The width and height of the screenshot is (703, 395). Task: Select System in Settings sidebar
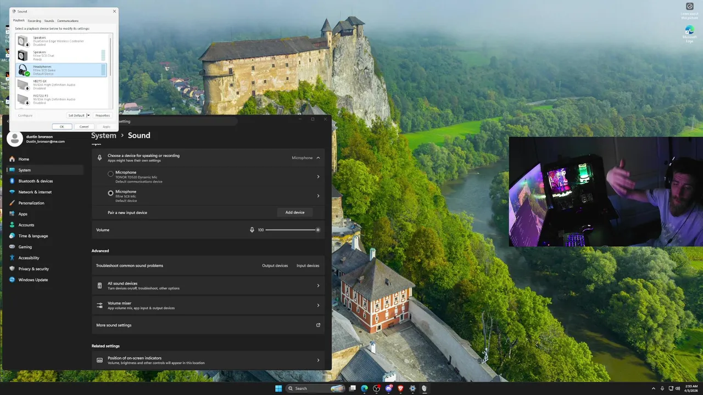point(45,170)
